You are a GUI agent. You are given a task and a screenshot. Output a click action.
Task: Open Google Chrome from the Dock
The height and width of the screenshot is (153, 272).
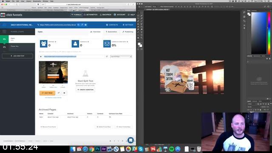(x=91, y=149)
